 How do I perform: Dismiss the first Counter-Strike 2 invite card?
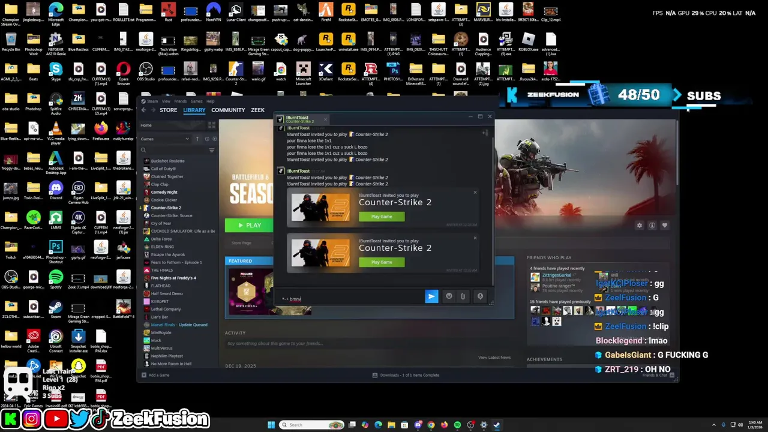pos(475,192)
